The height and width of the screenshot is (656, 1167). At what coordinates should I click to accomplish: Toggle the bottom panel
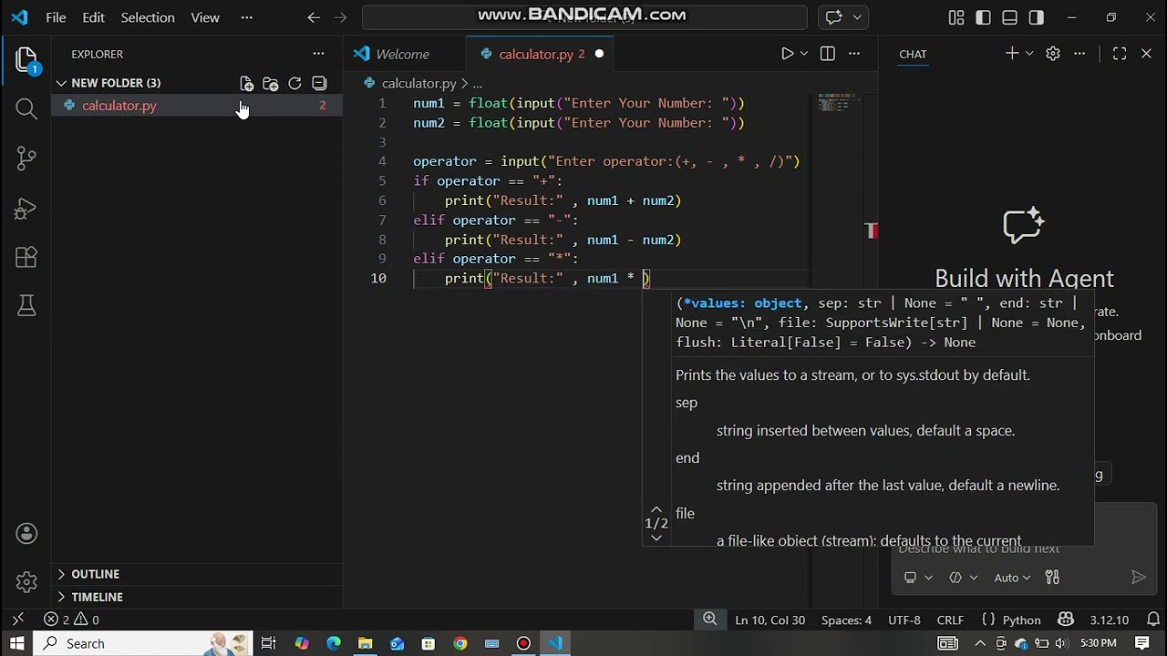1009,17
